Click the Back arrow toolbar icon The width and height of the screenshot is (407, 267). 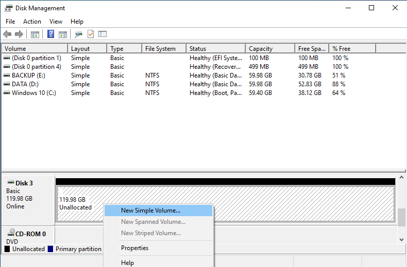point(7,34)
